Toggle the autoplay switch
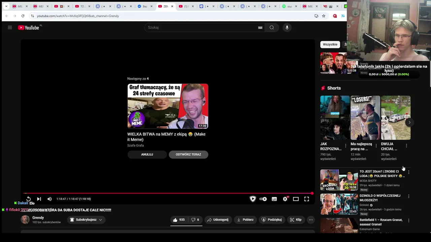Screen dimensions: 431x242 [x=263, y=199]
